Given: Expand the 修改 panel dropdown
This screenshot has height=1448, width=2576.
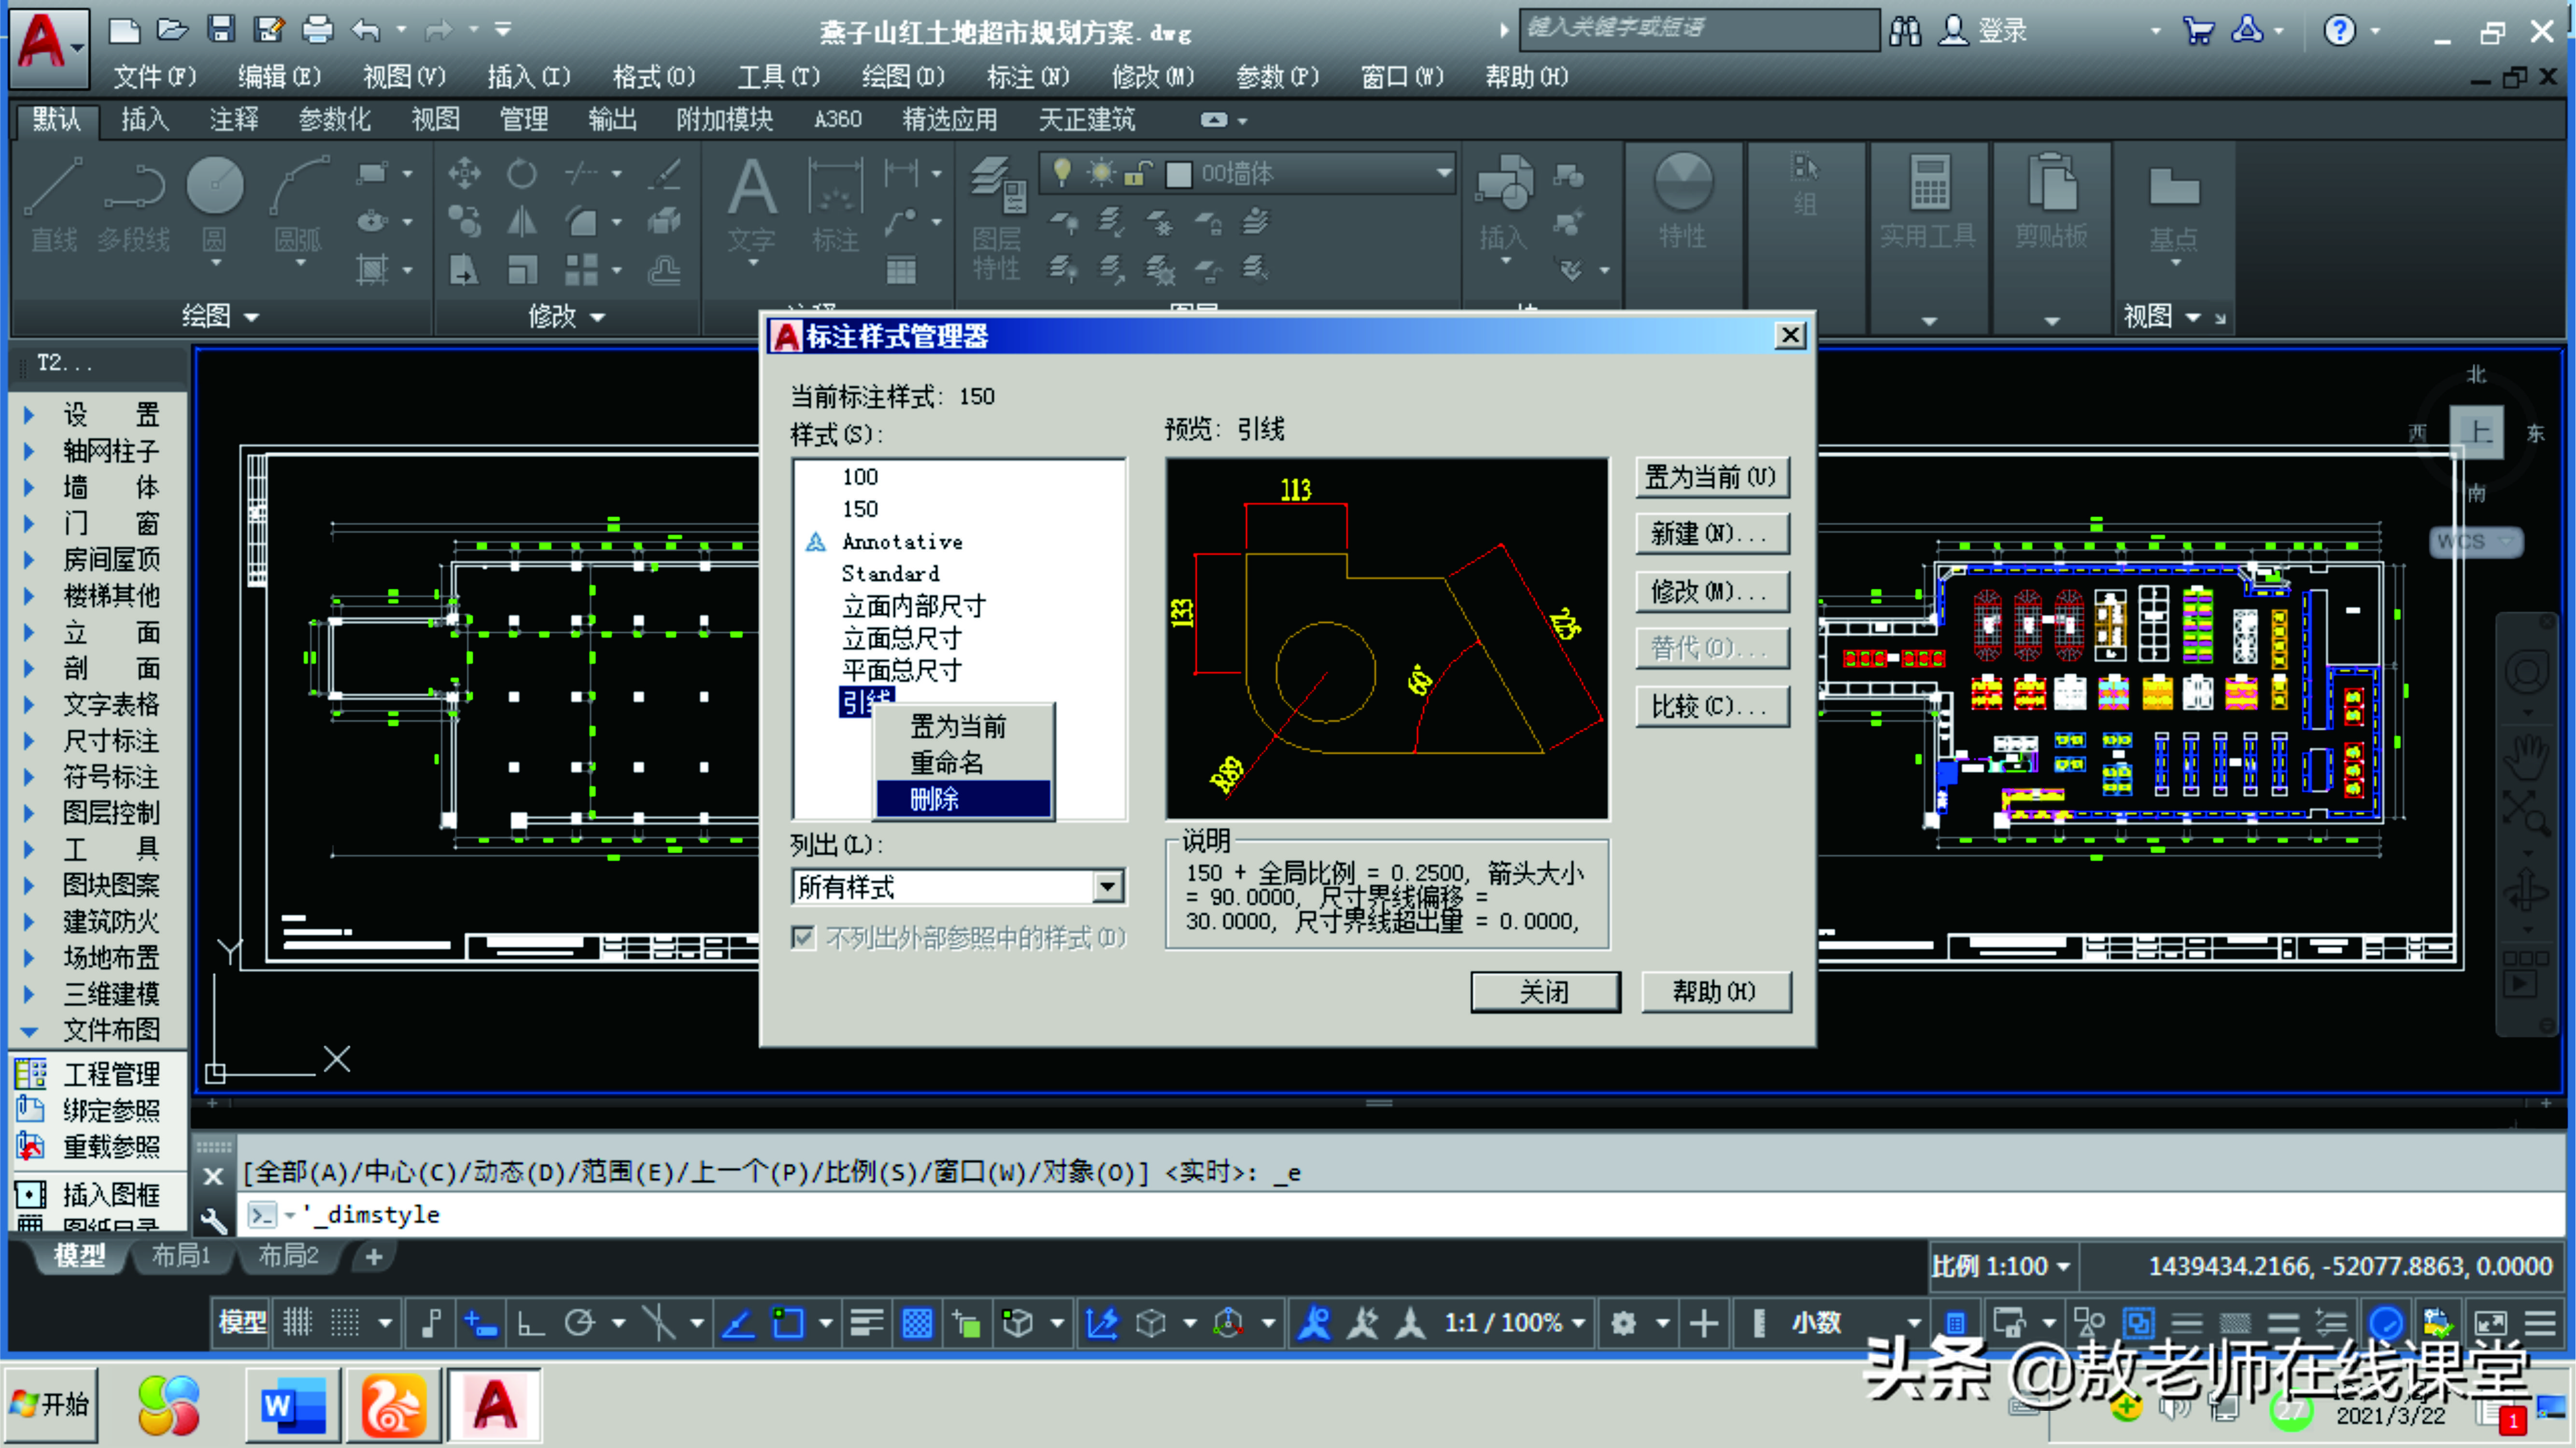Looking at the screenshot, I should (567, 316).
